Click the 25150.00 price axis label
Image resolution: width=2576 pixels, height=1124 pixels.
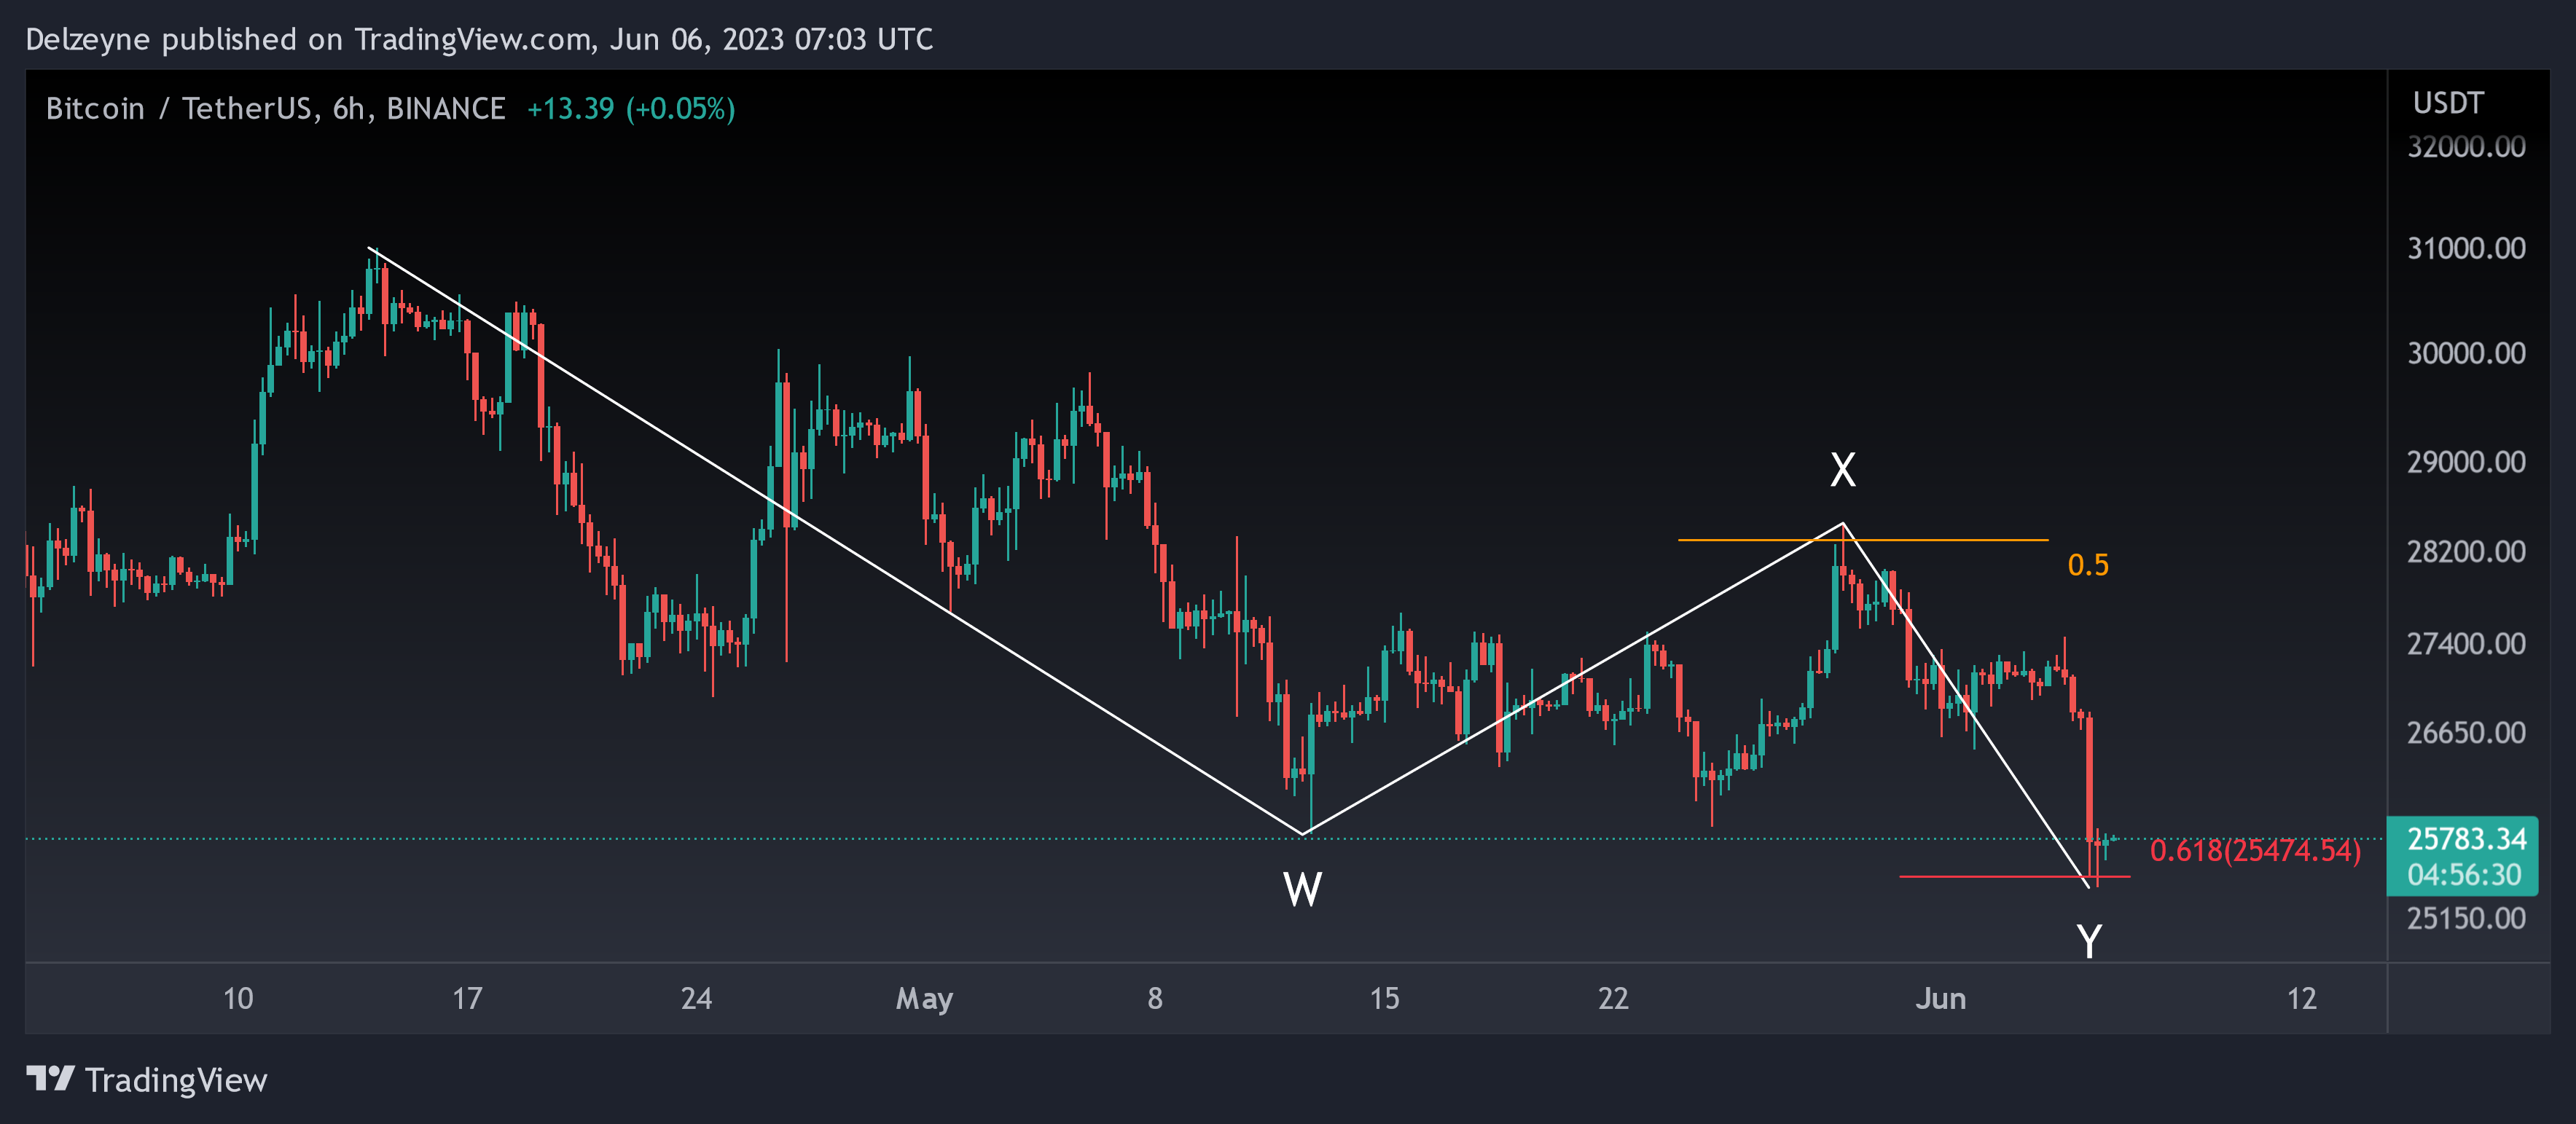2466,918
